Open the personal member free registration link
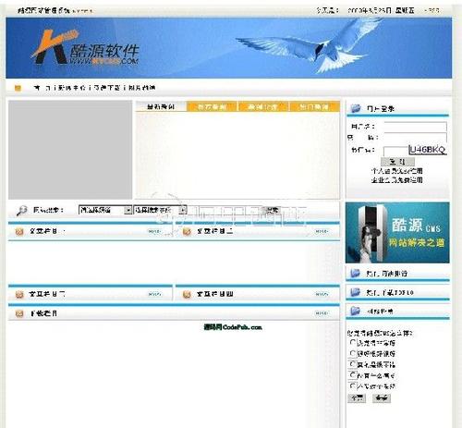Viewport: 462px width, 428px height. (x=396, y=171)
